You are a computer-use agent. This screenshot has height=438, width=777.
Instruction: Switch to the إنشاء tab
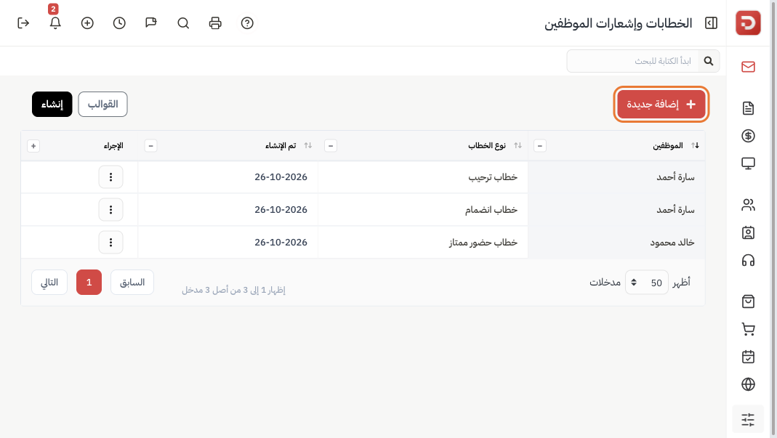[52, 104]
